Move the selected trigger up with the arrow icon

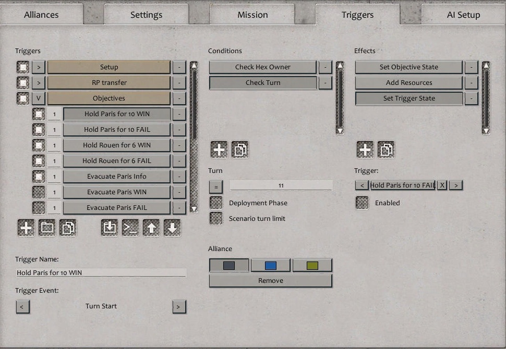151,228
